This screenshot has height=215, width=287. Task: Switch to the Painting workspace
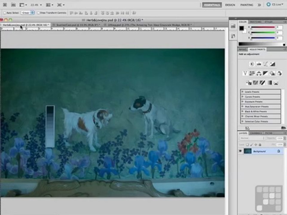tap(247, 5)
